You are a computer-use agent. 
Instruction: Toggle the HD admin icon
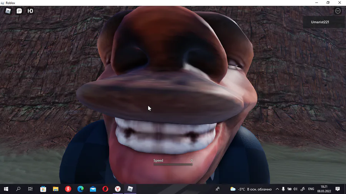(x=30, y=11)
